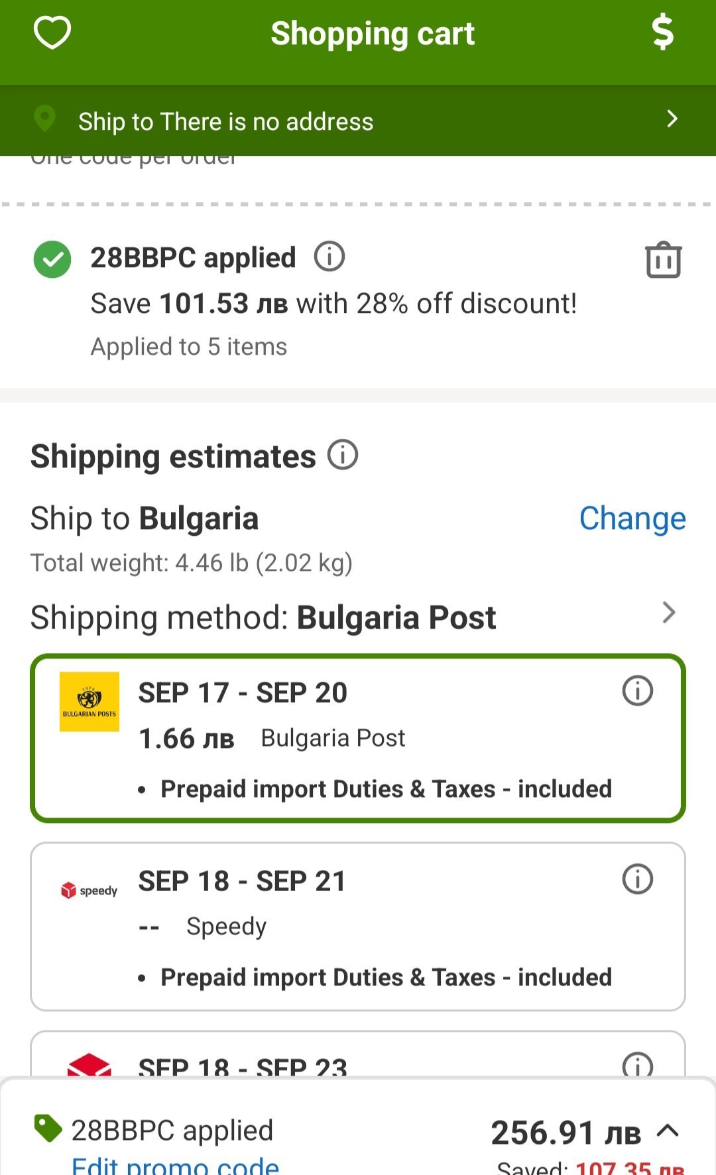View Speedy shipping option info icon
This screenshot has width=716, height=1175.
[637, 879]
